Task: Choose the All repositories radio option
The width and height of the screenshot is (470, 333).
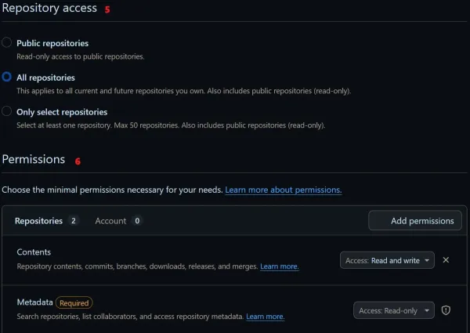Action: click(x=7, y=78)
